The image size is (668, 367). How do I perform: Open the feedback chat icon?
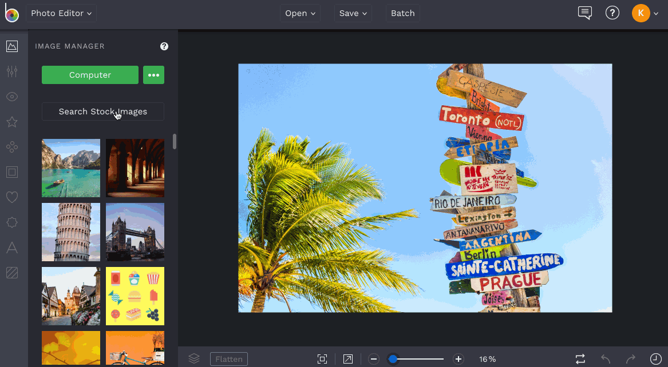pyautogui.click(x=584, y=13)
